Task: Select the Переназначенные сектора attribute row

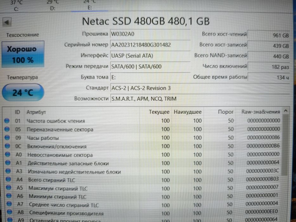Action: (142, 129)
